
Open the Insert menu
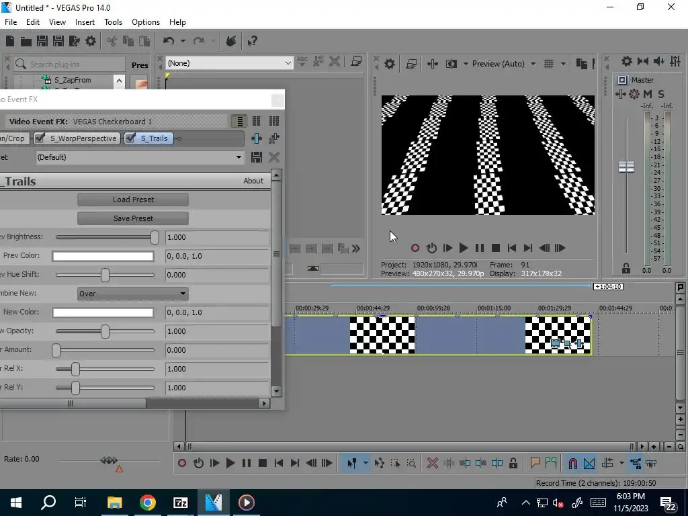tap(85, 22)
